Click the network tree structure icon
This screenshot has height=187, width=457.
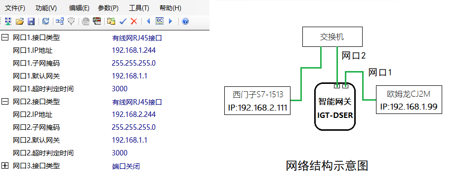60,21
